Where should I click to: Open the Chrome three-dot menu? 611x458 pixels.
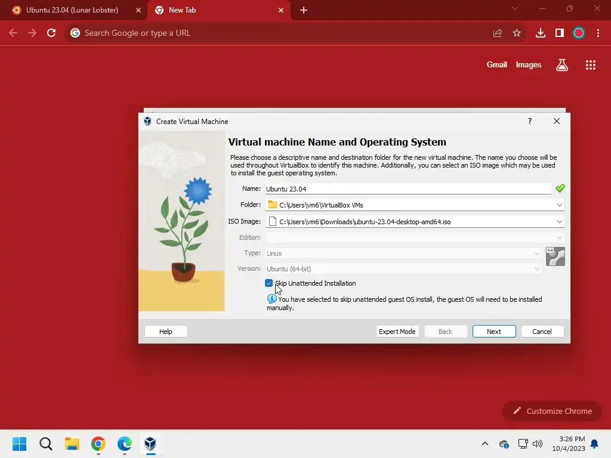[x=598, y=33]
